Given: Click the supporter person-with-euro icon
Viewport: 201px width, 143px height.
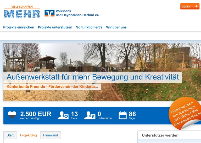Looking at the screenshot, I should tap(90, 115).
